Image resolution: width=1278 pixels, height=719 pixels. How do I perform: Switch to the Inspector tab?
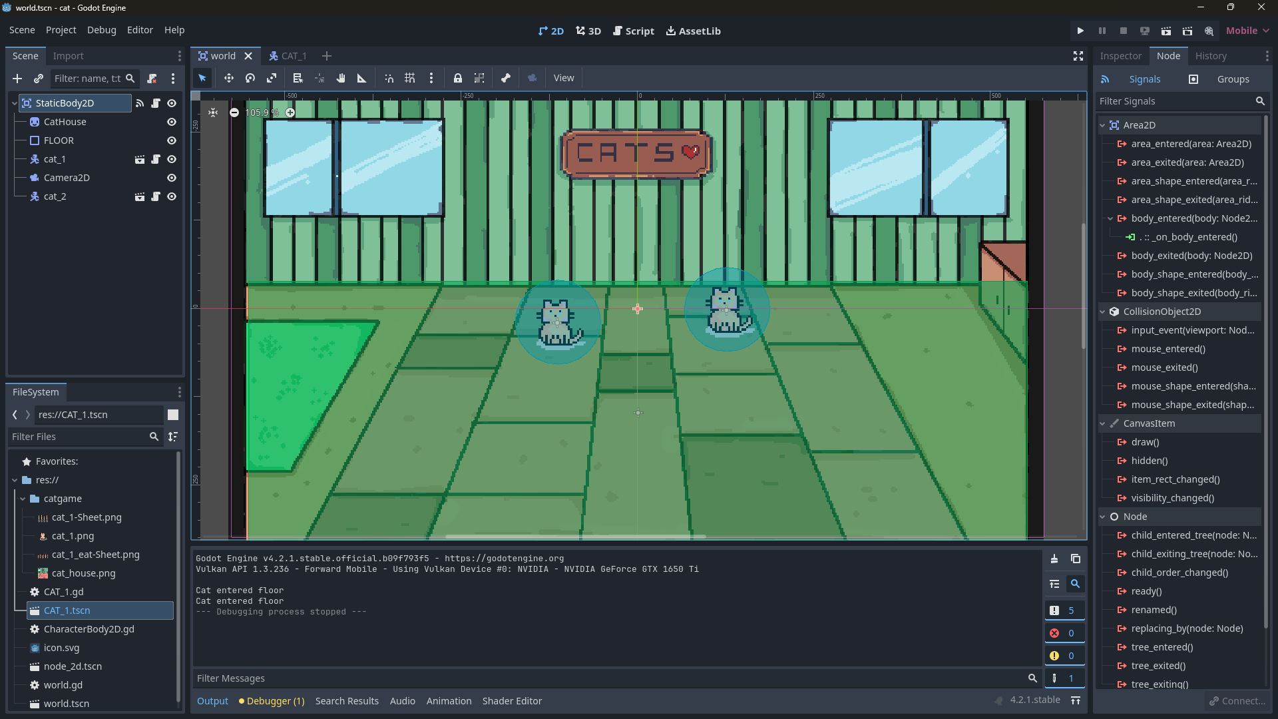tap(1120, 56)
